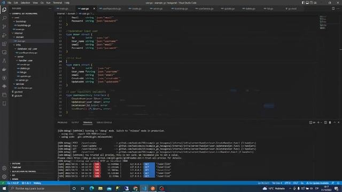
Task: Switch to the create.go editor tab
Action: (137, 9)
